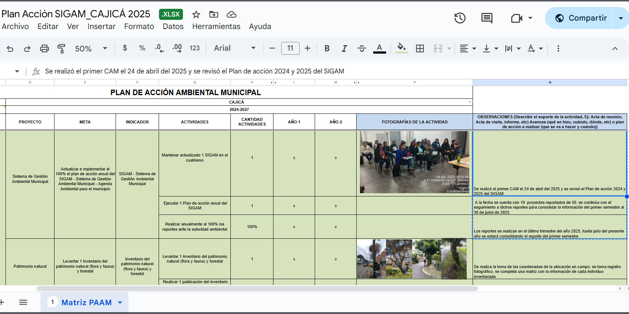Click the font size input field
629x314 pixels.
[x=290, y=48]
